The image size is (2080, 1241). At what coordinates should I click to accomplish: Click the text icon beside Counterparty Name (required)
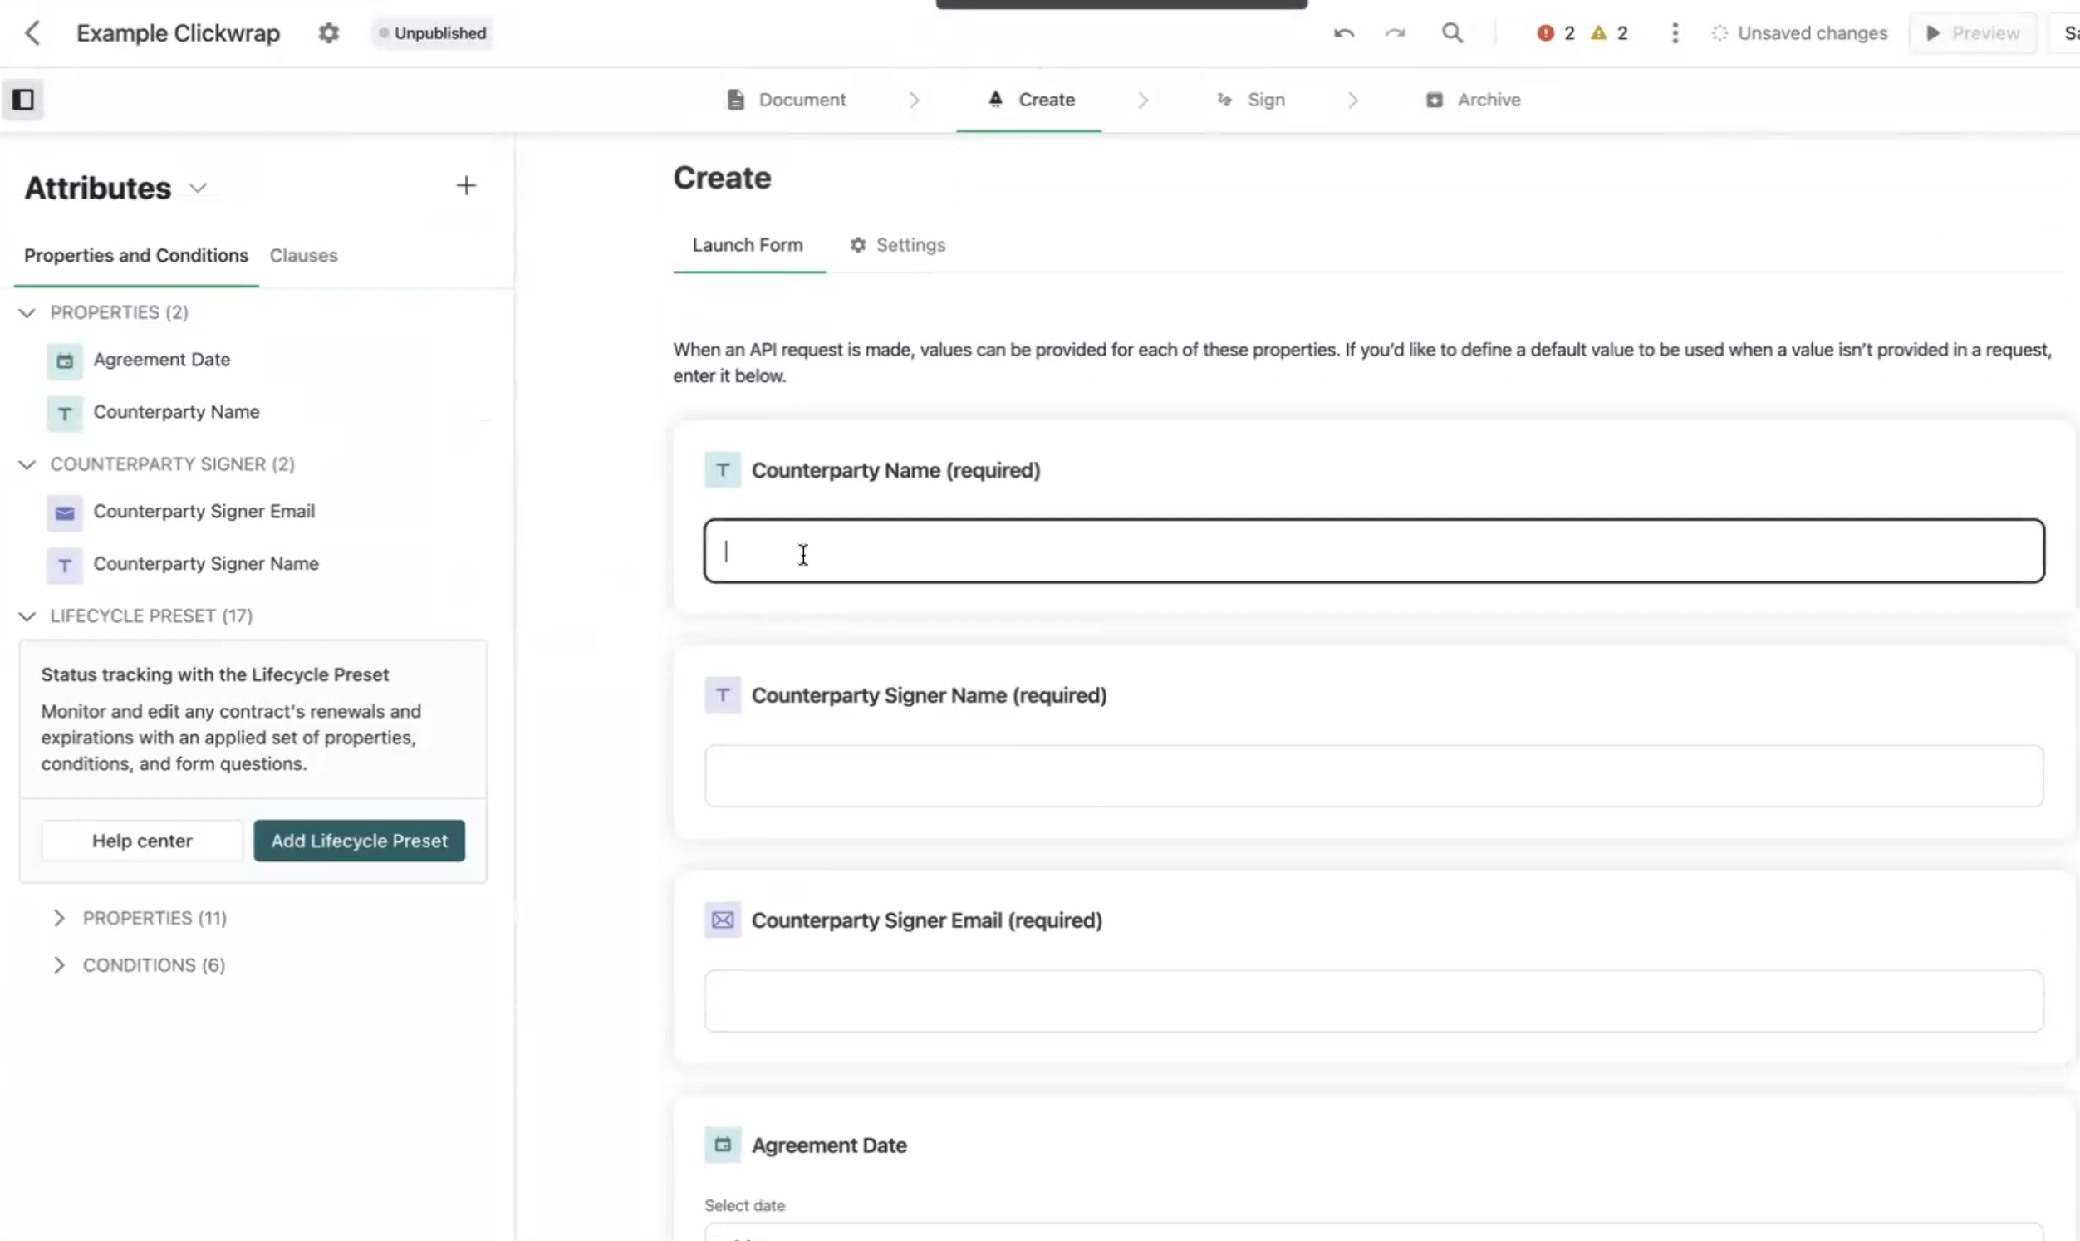pos(723,470)
